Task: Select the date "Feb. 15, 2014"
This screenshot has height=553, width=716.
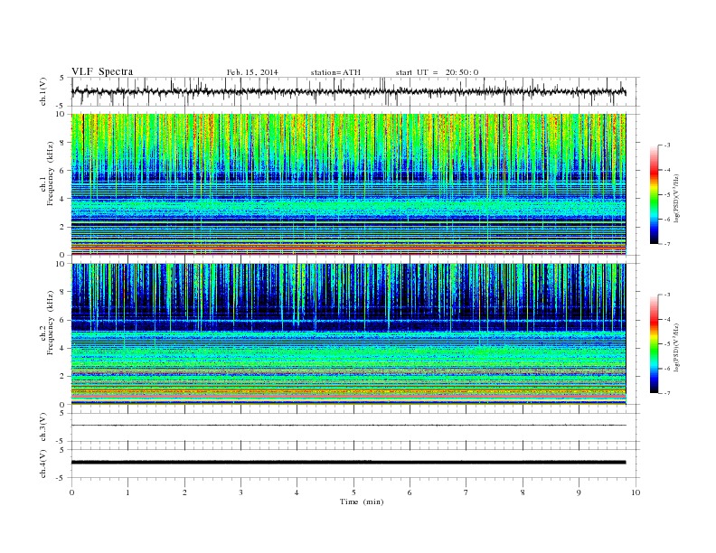Action: tap(252, 72)
